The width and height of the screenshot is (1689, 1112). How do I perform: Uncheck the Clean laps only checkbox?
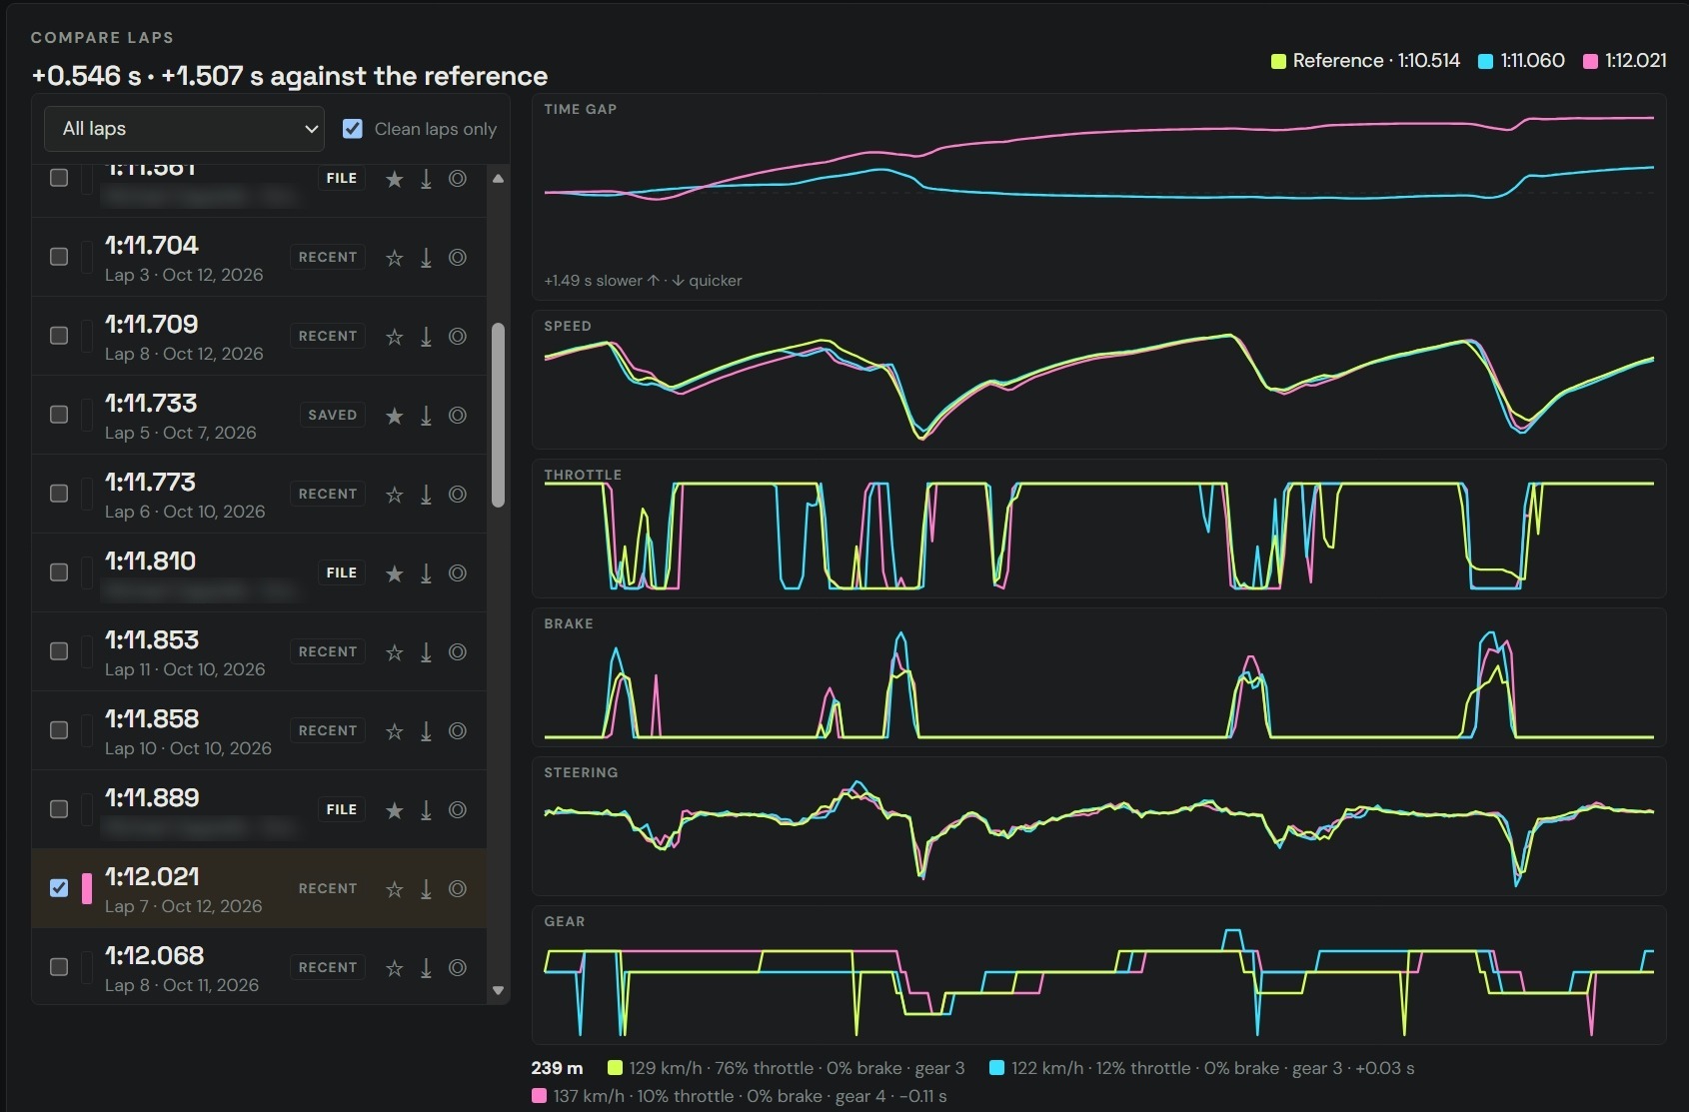click(353, 128)
